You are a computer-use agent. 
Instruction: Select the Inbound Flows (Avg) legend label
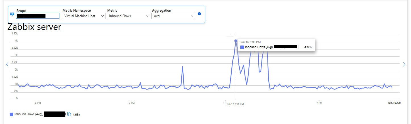pyautogui.click(x=28, y=114)
